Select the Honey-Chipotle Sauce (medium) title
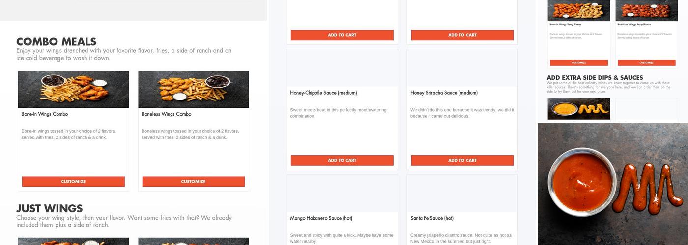The image size is (688, 245). pyautogui.click(x=323, y=93)
